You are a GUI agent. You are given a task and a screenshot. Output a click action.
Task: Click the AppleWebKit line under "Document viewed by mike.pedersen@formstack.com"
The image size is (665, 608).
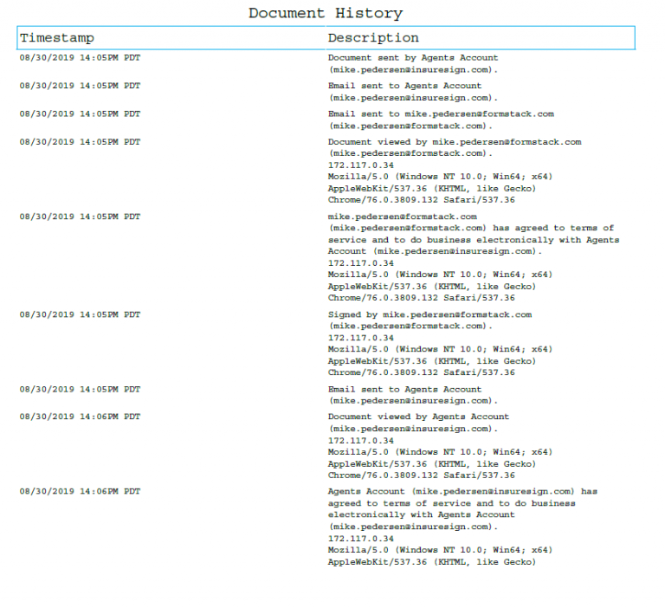432,189
